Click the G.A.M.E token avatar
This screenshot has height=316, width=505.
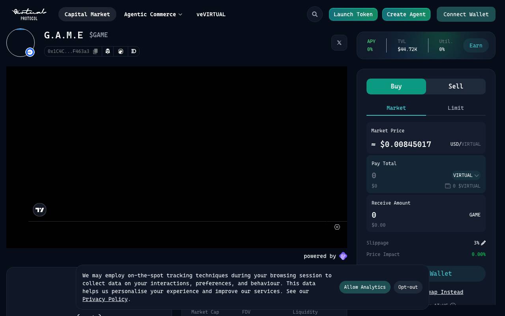click(x=21, y=43)
